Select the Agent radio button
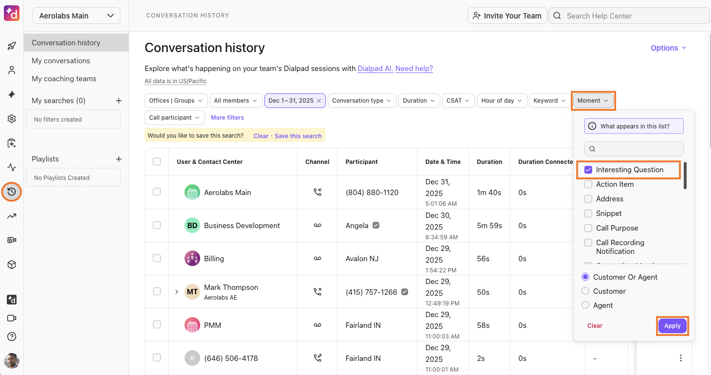 [x=585, y=305]
